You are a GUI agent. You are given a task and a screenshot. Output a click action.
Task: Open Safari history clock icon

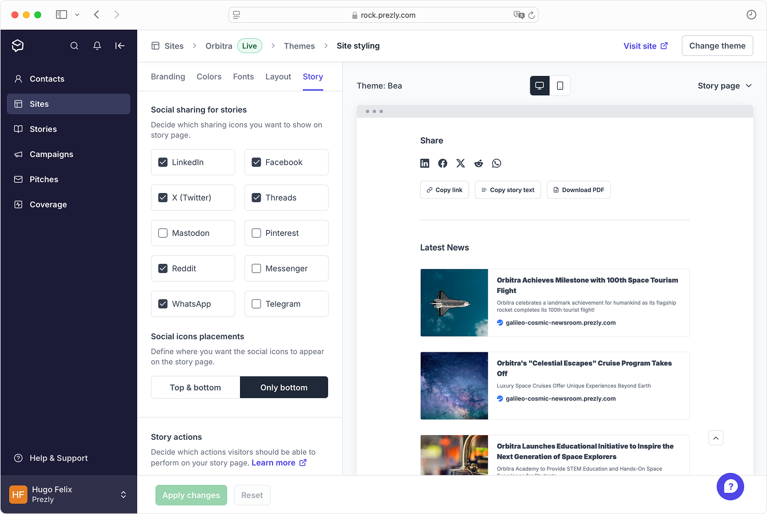pyautogui.click(x=752, y=15)
